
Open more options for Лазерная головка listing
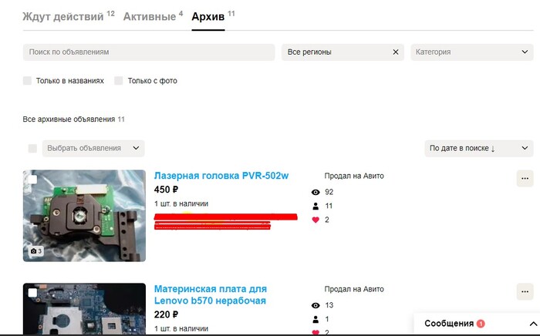click(x=525, y=179)
